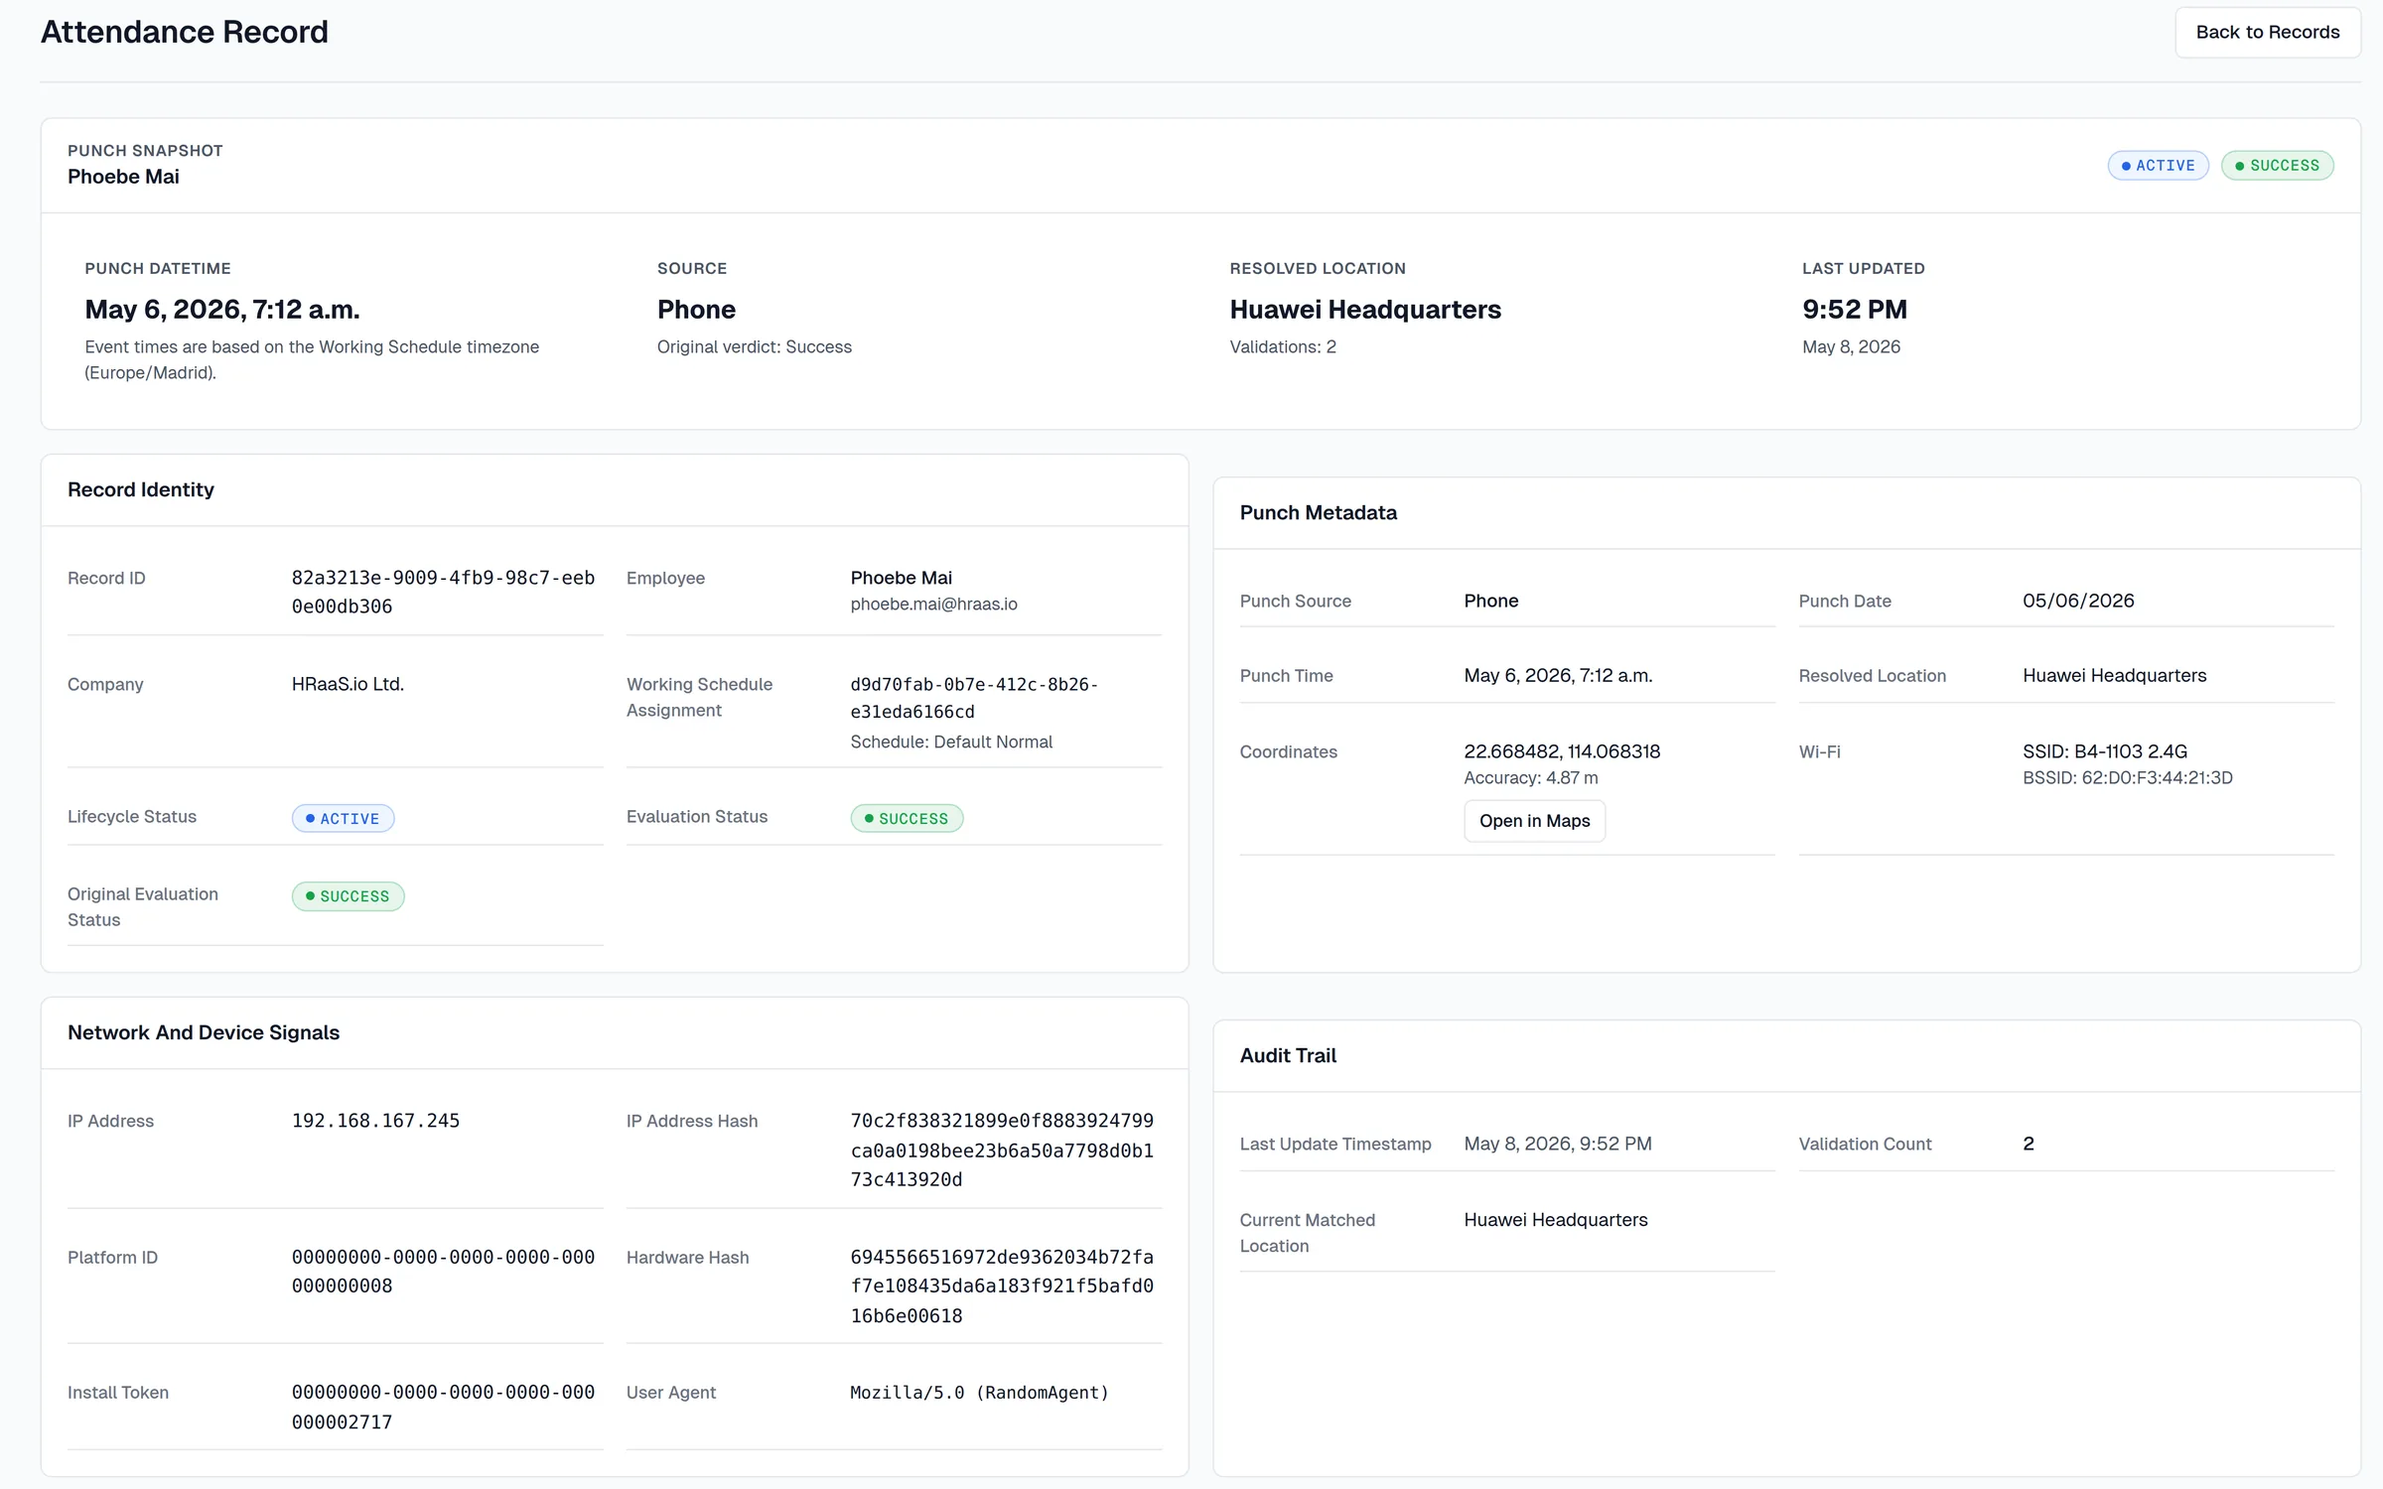Select the Working Schedule Assignment ID d9d70fab
This screenshot has height=1489, width=2383.
point(974,698)
